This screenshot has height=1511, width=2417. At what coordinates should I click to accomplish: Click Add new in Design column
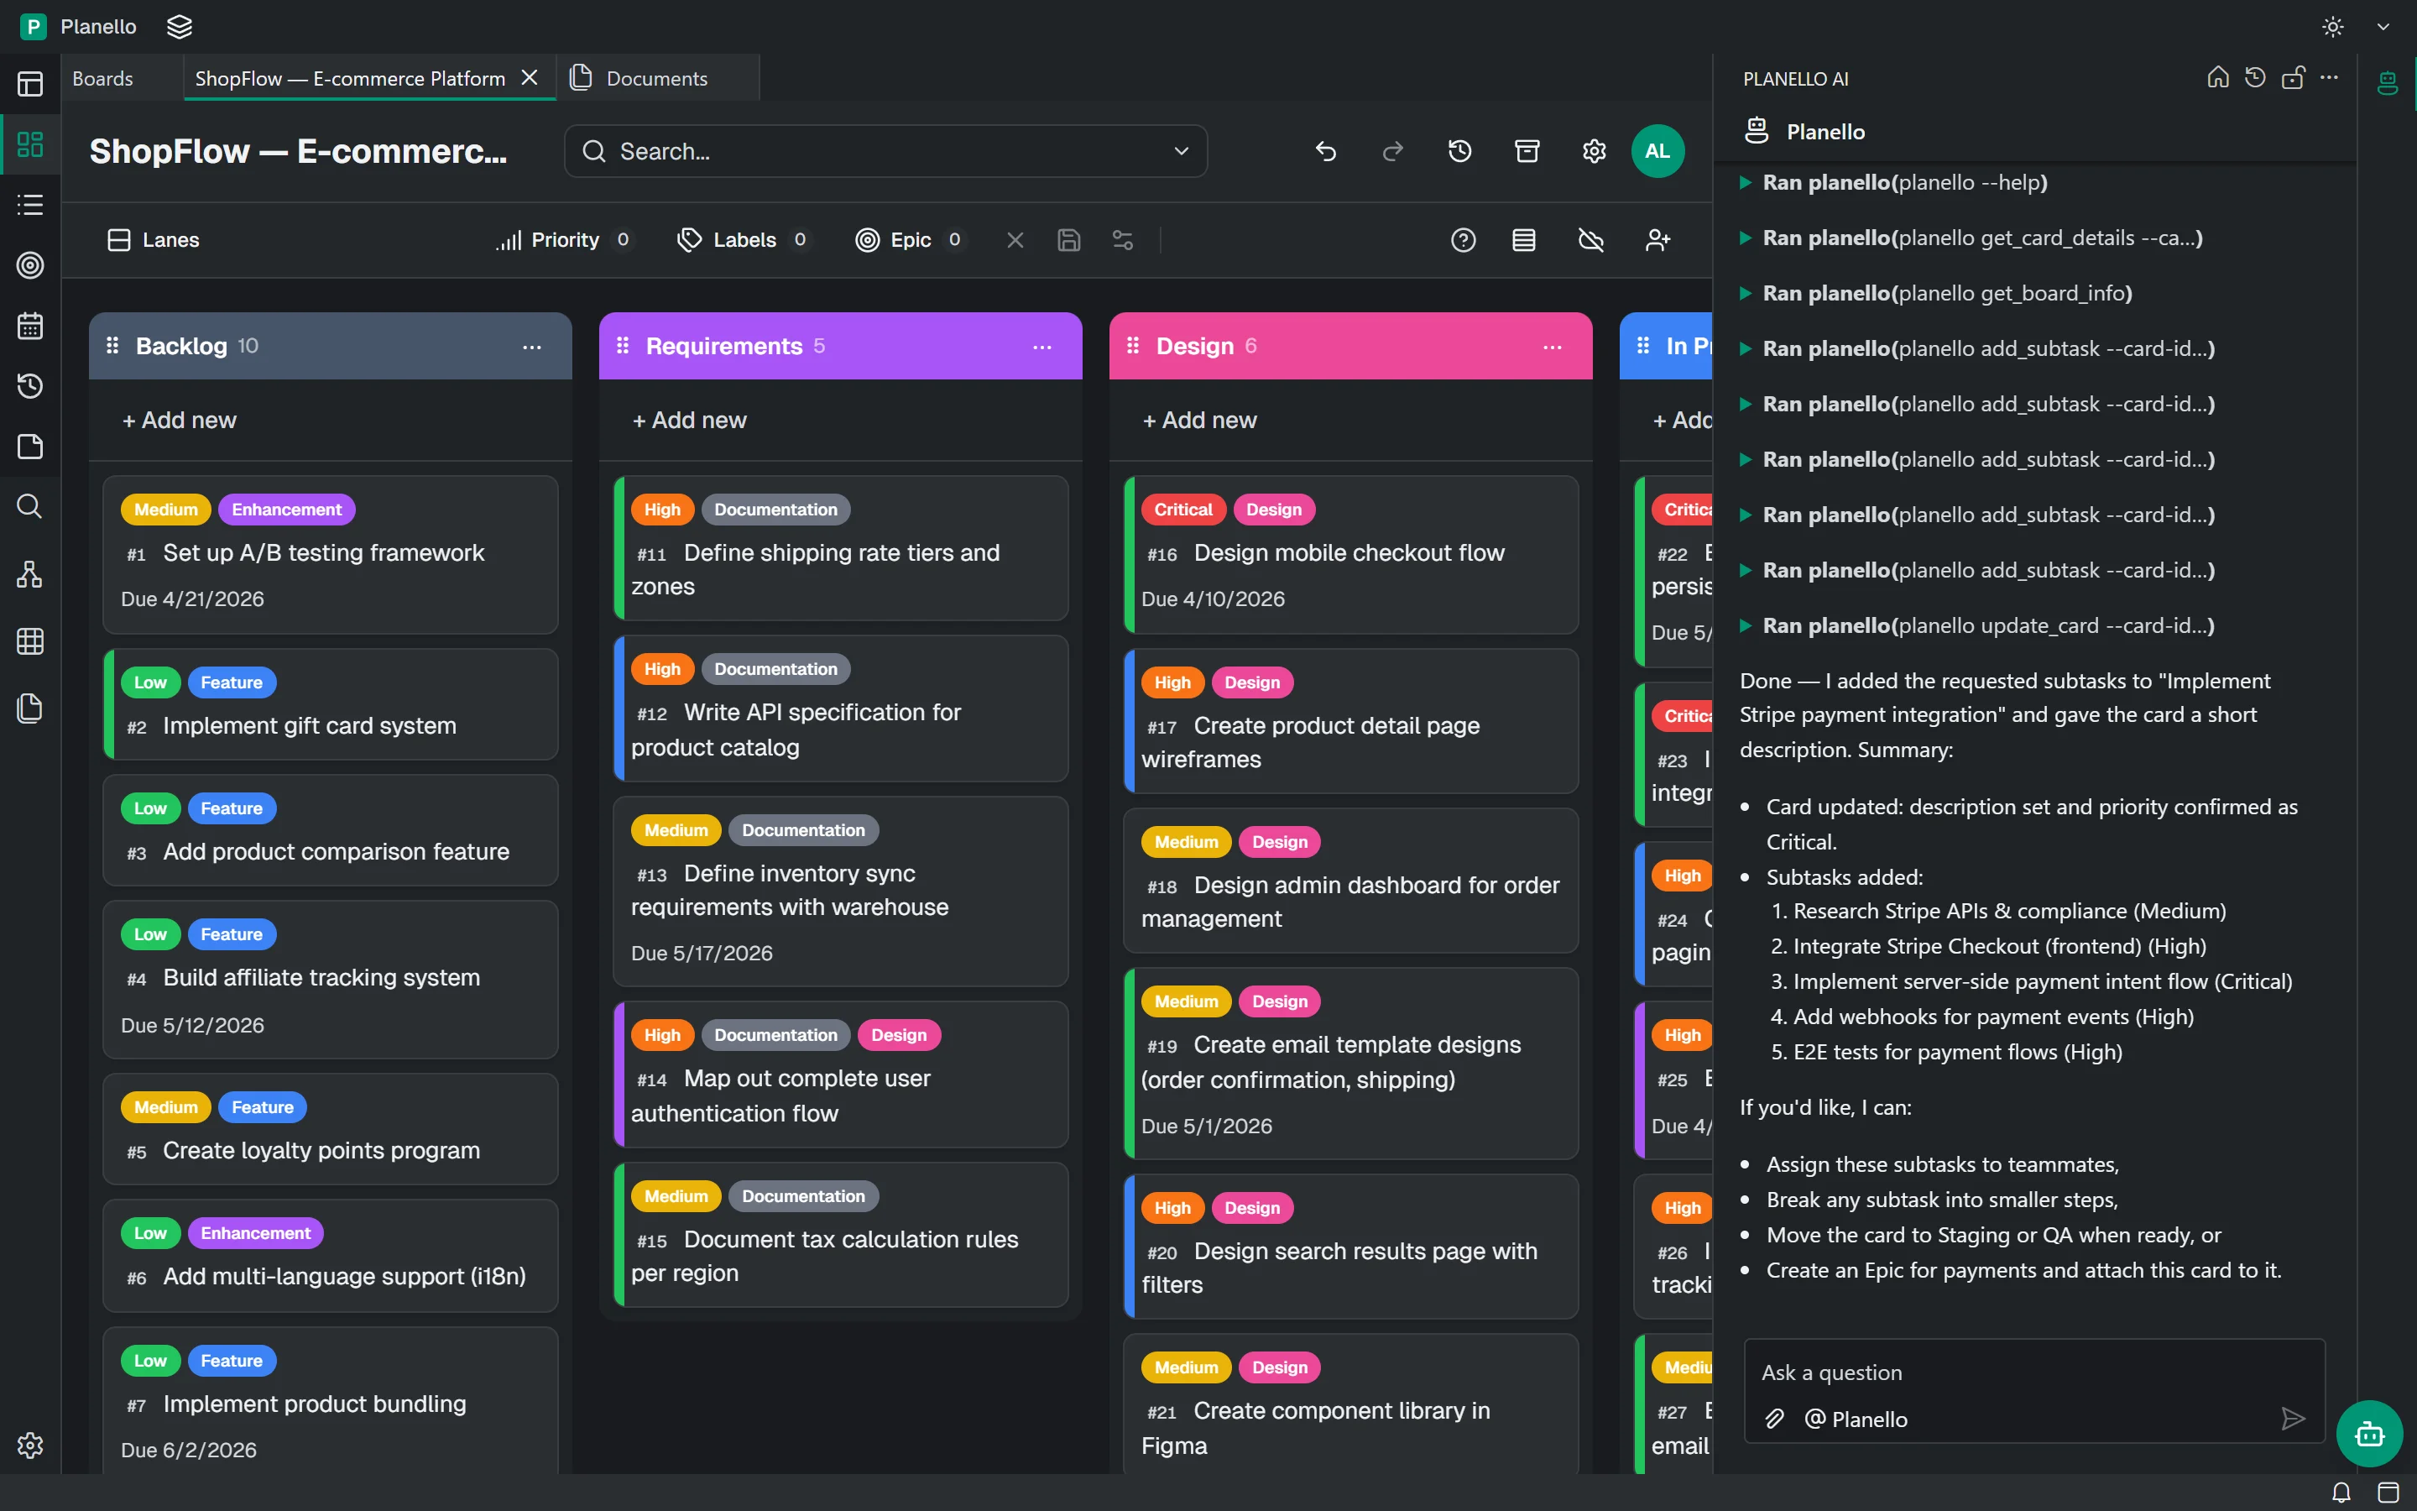(1200, 420)
